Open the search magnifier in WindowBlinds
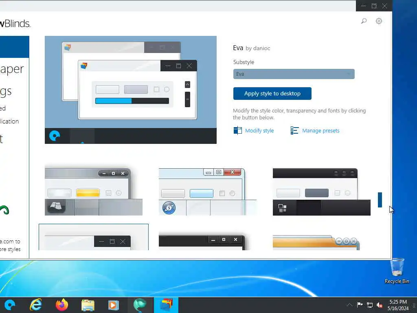Viewport: 417px width, 313px height. click(364, 21)
